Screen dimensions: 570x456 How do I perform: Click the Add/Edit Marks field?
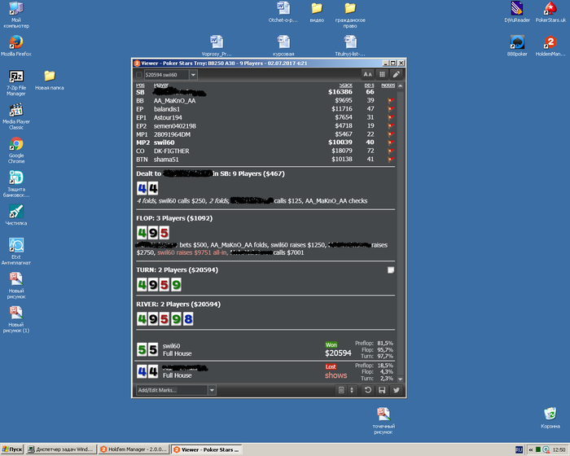(172, 390)
